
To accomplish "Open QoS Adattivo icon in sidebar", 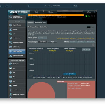I will [x=10, y=47].
